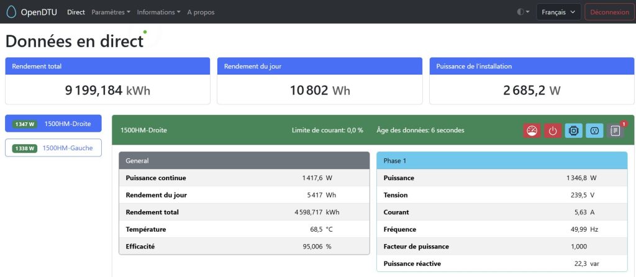This screenshot has width=636, height=277.
Task: Click the 1338 W power badge
Action: pos(25,148)
